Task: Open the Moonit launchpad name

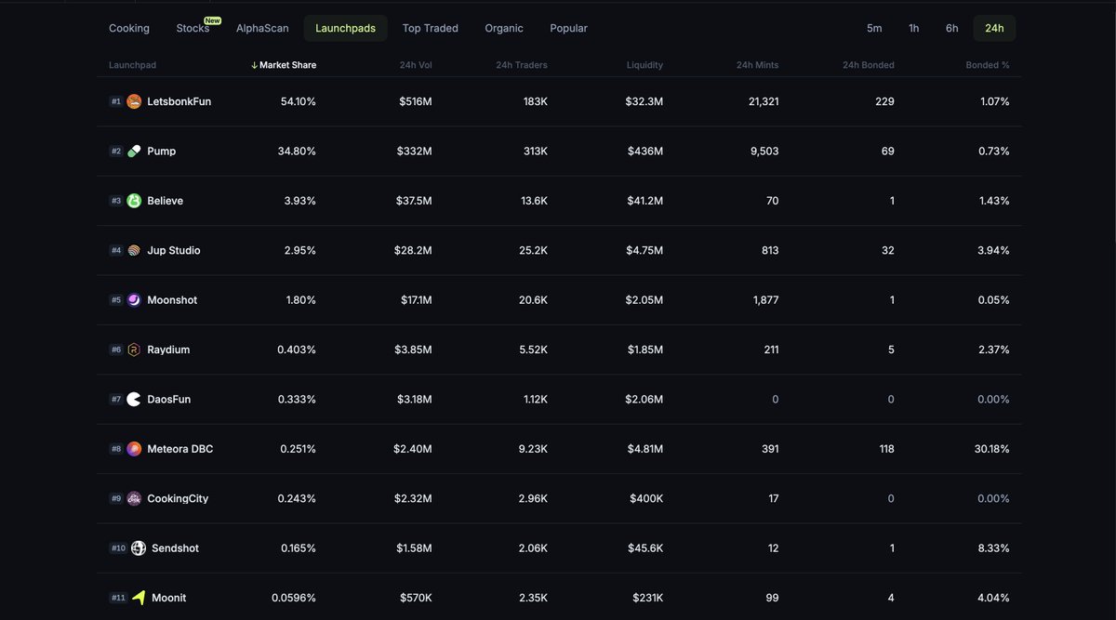Action: click(x=169, y=598)
